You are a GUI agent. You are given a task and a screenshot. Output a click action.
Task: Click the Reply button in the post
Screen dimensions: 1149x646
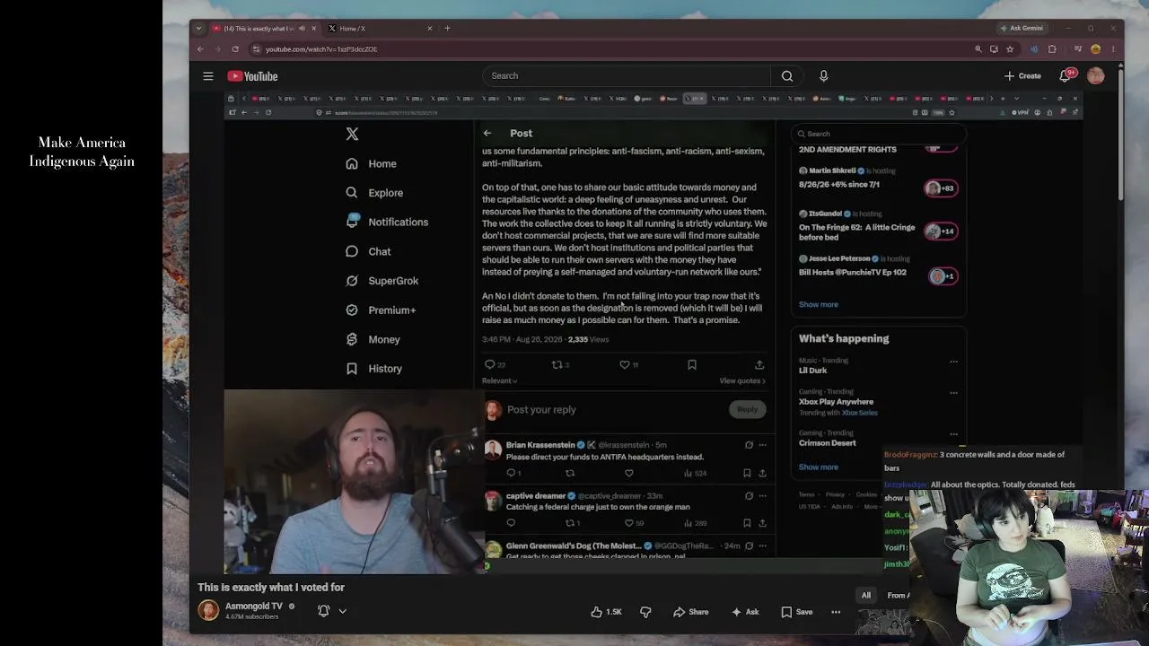[x=747, y=409]
